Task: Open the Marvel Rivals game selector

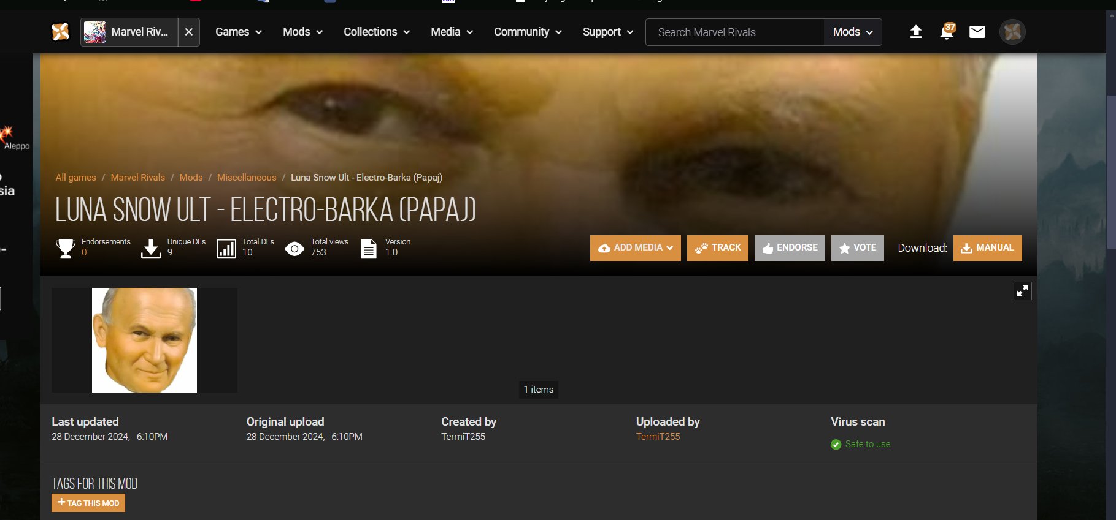Action: (x=129, y=32)
